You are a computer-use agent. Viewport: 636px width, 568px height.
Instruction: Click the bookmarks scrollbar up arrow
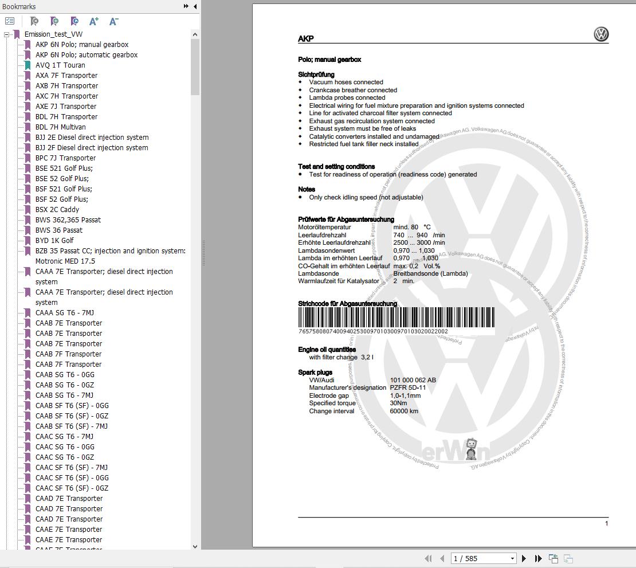click(x=195, y=34)
